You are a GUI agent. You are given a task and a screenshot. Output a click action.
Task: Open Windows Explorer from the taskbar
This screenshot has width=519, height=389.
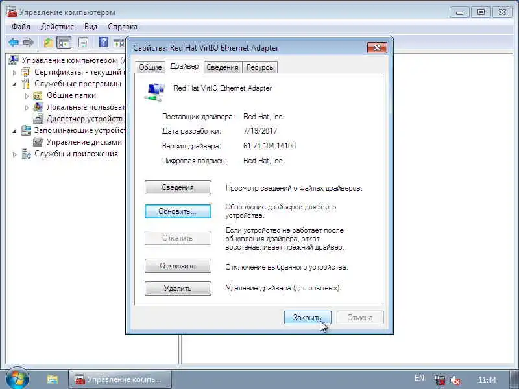53,379
